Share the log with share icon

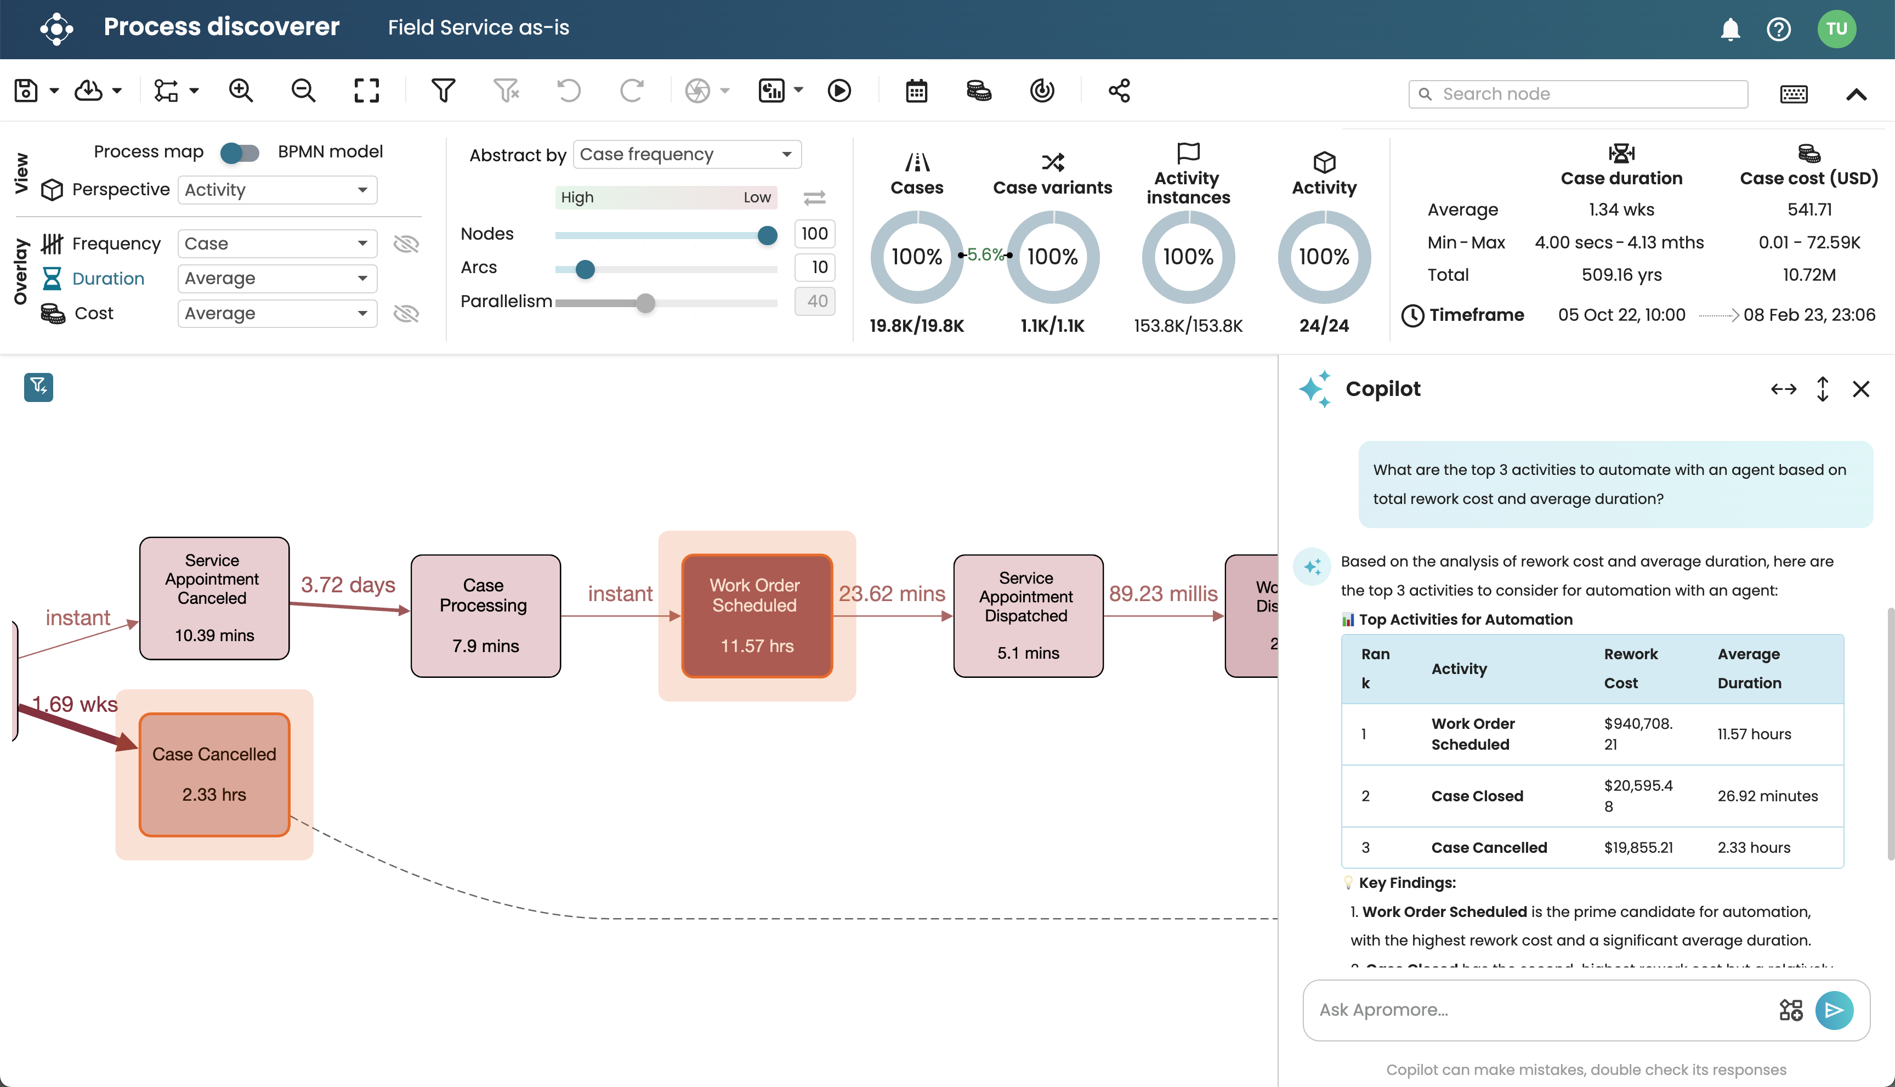(x=1119, y=91)
